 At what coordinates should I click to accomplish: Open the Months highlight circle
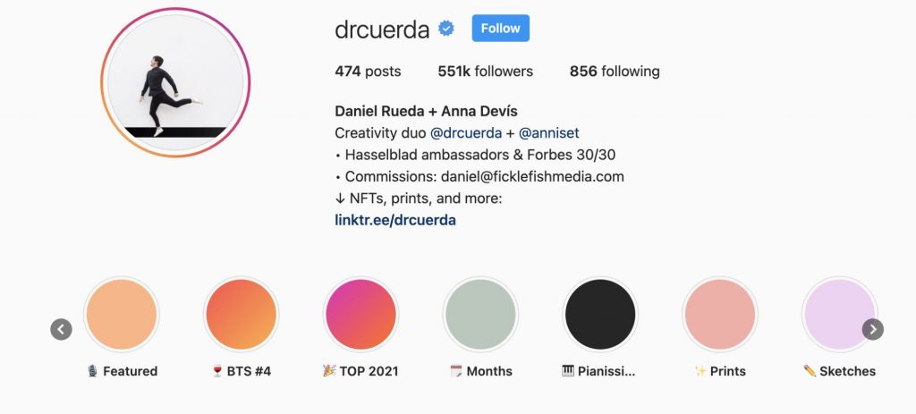click(x=480, y=315)
